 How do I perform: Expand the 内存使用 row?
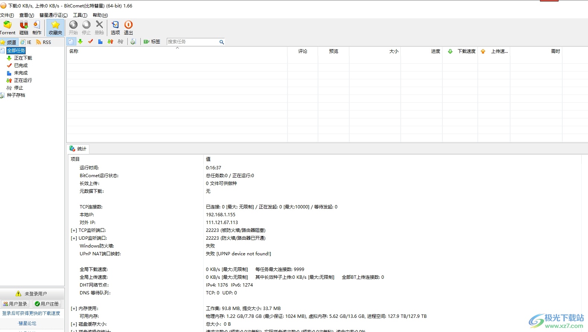[74, 309]
